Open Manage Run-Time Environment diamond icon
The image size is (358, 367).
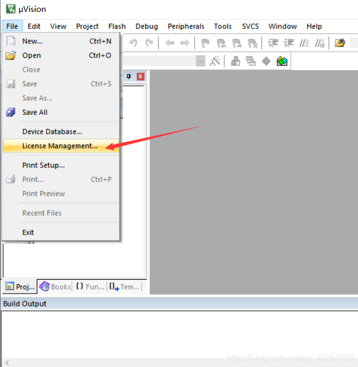tap(266, 61)
